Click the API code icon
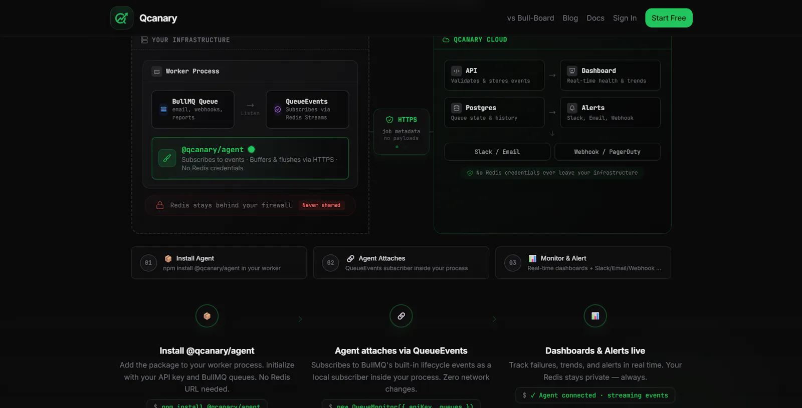Image resolution: width=802 pixels, height=408 pixels. point(456,71)
